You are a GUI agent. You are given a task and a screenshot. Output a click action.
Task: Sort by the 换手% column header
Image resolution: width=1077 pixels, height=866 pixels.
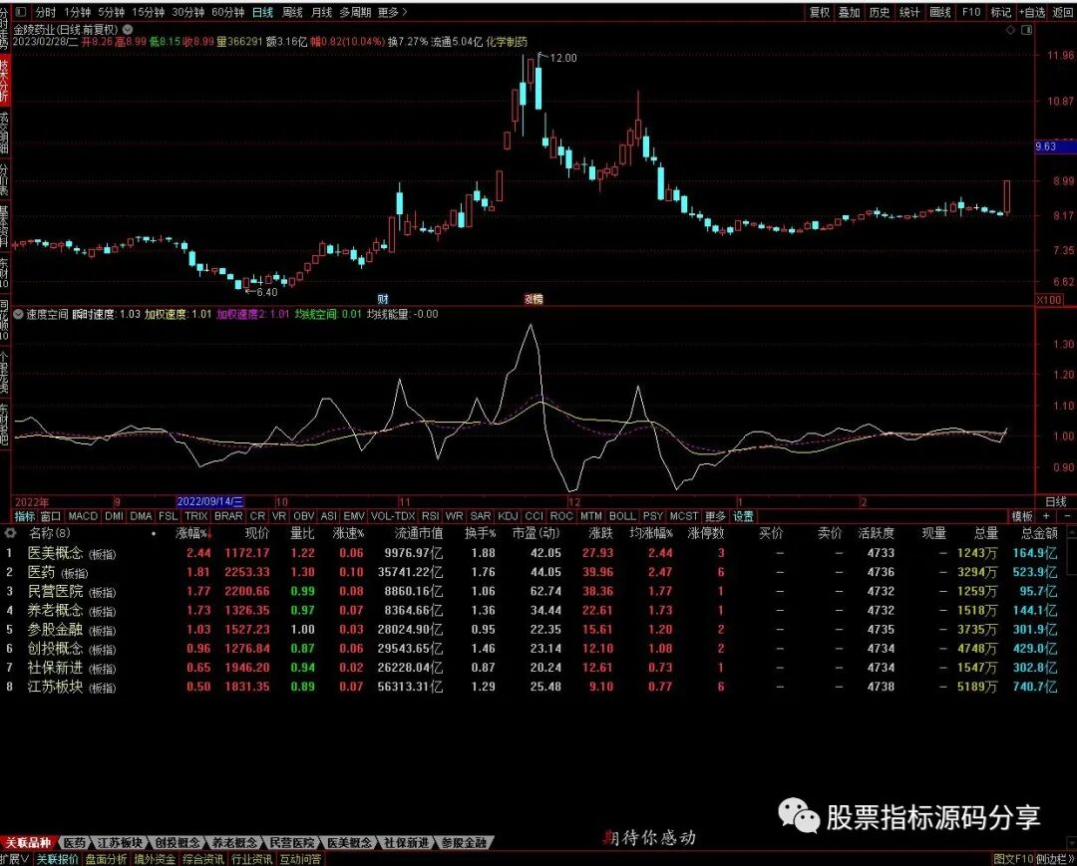click(x=480, y=533)
